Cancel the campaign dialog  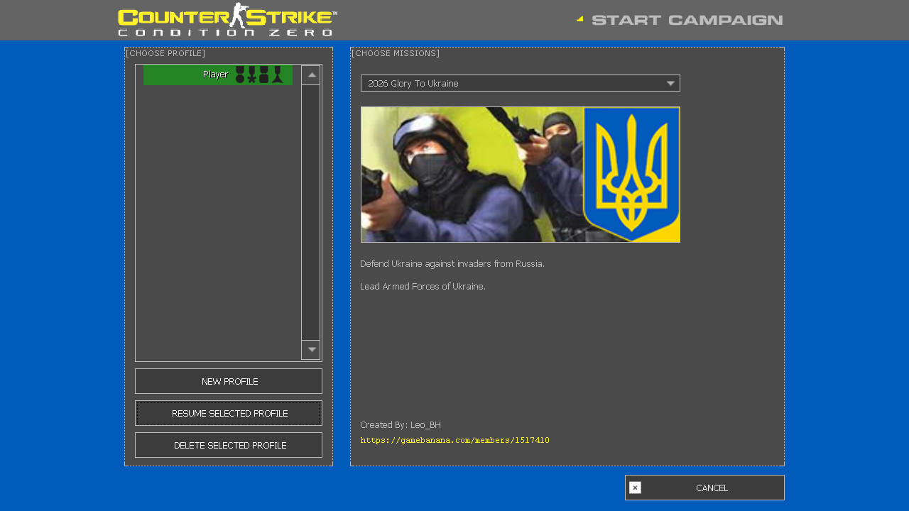point(704,488)
